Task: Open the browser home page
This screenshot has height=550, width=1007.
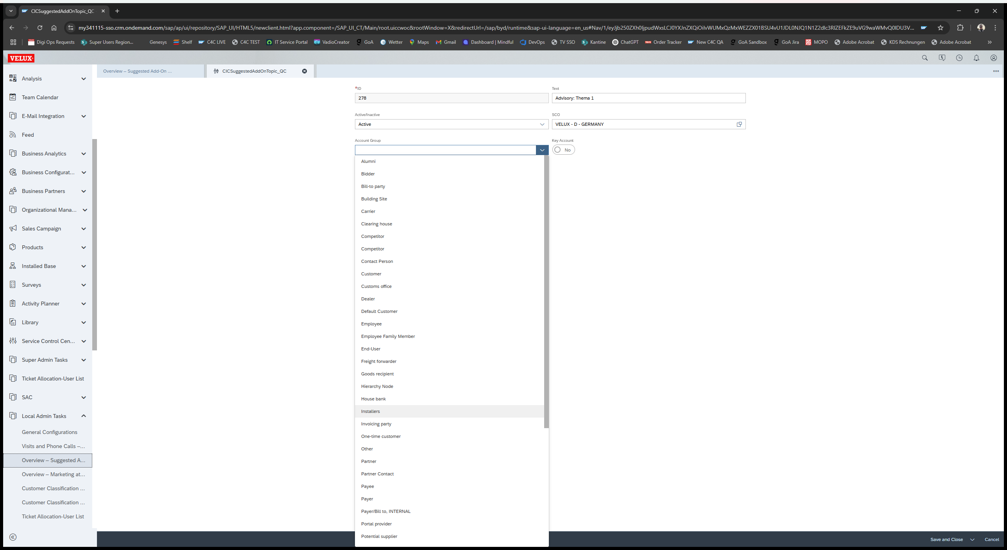Action: [x=54, y=28]
